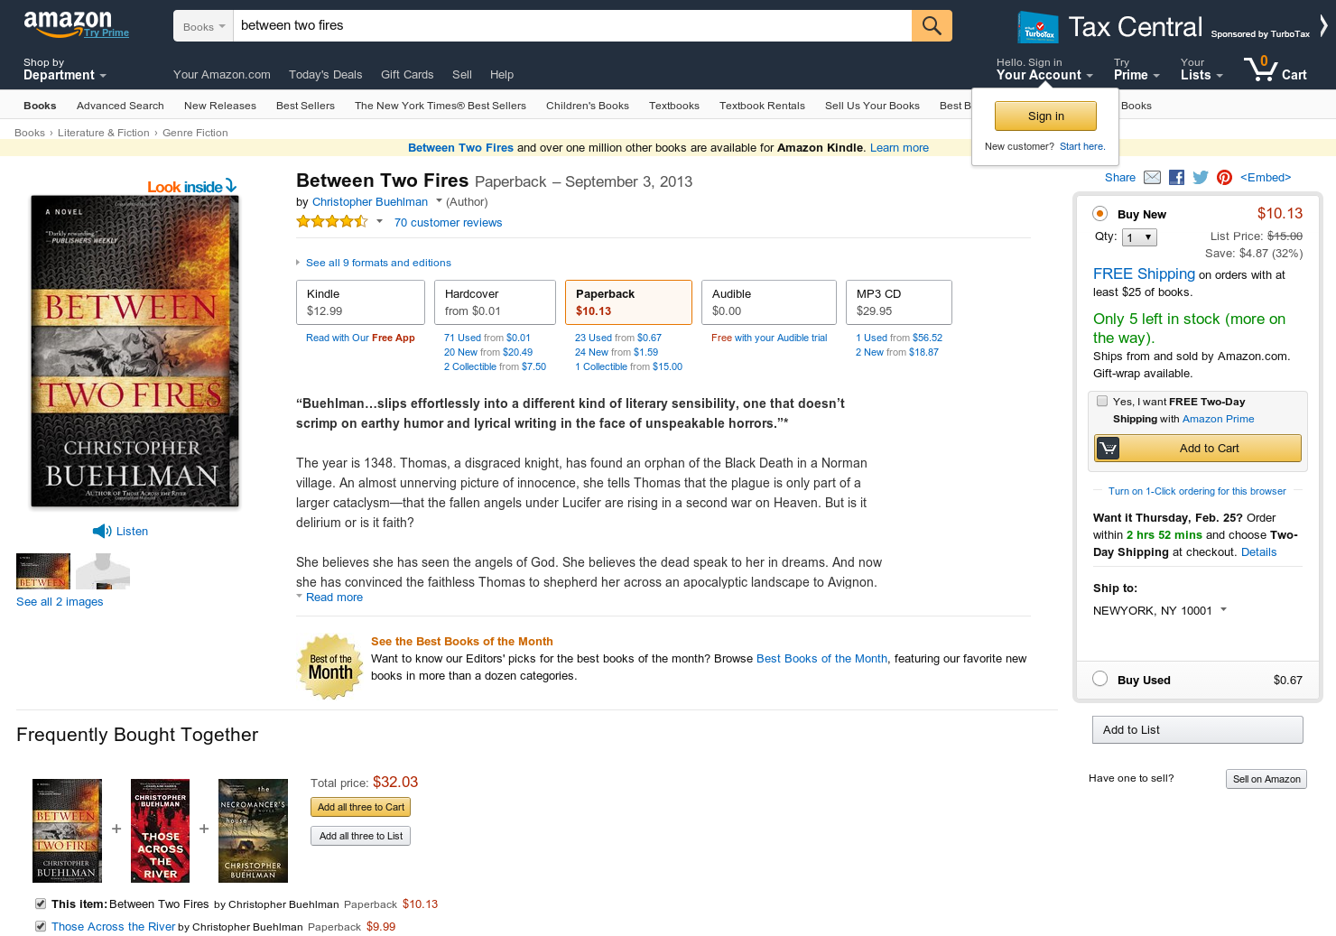Select the Hardcover format tab
The image size is (1336, 936).
pyautogui.click(x=495, y=302)
